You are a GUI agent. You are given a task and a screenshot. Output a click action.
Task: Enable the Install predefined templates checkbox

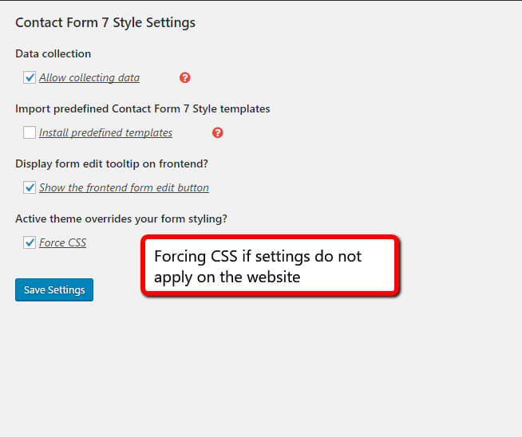(x=30, y=132)
